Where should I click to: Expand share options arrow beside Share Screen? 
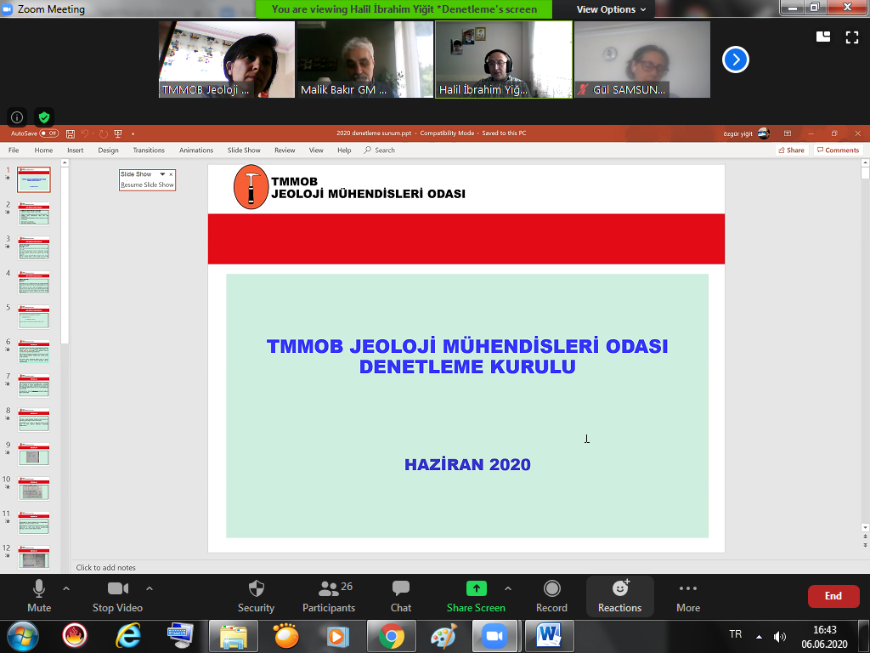point(508,588)
